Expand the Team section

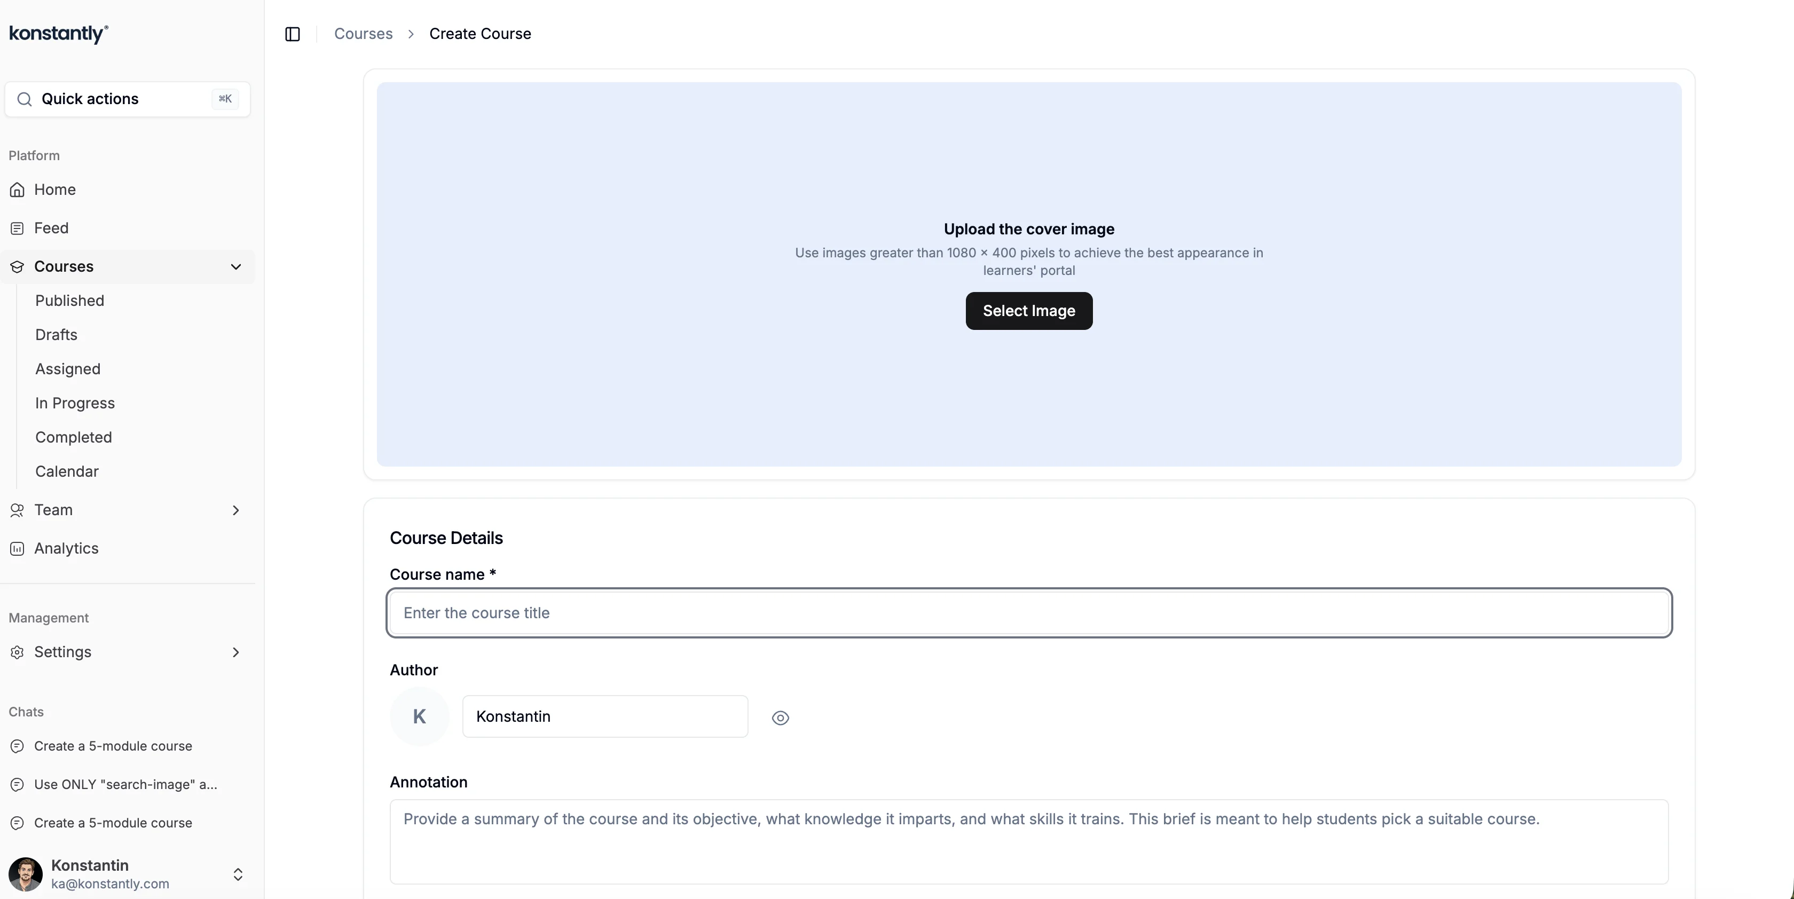[236, 510]
